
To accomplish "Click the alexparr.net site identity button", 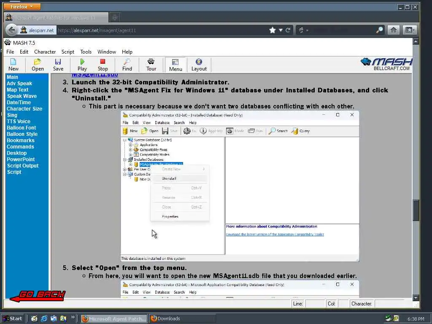I will point(37,30).
